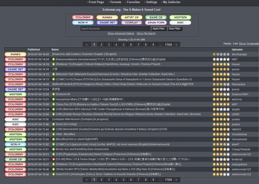This screenshot has height=184, width=259.
Task: Click the Western badge on the Drywood Art row
Action: tap(15, 94)
